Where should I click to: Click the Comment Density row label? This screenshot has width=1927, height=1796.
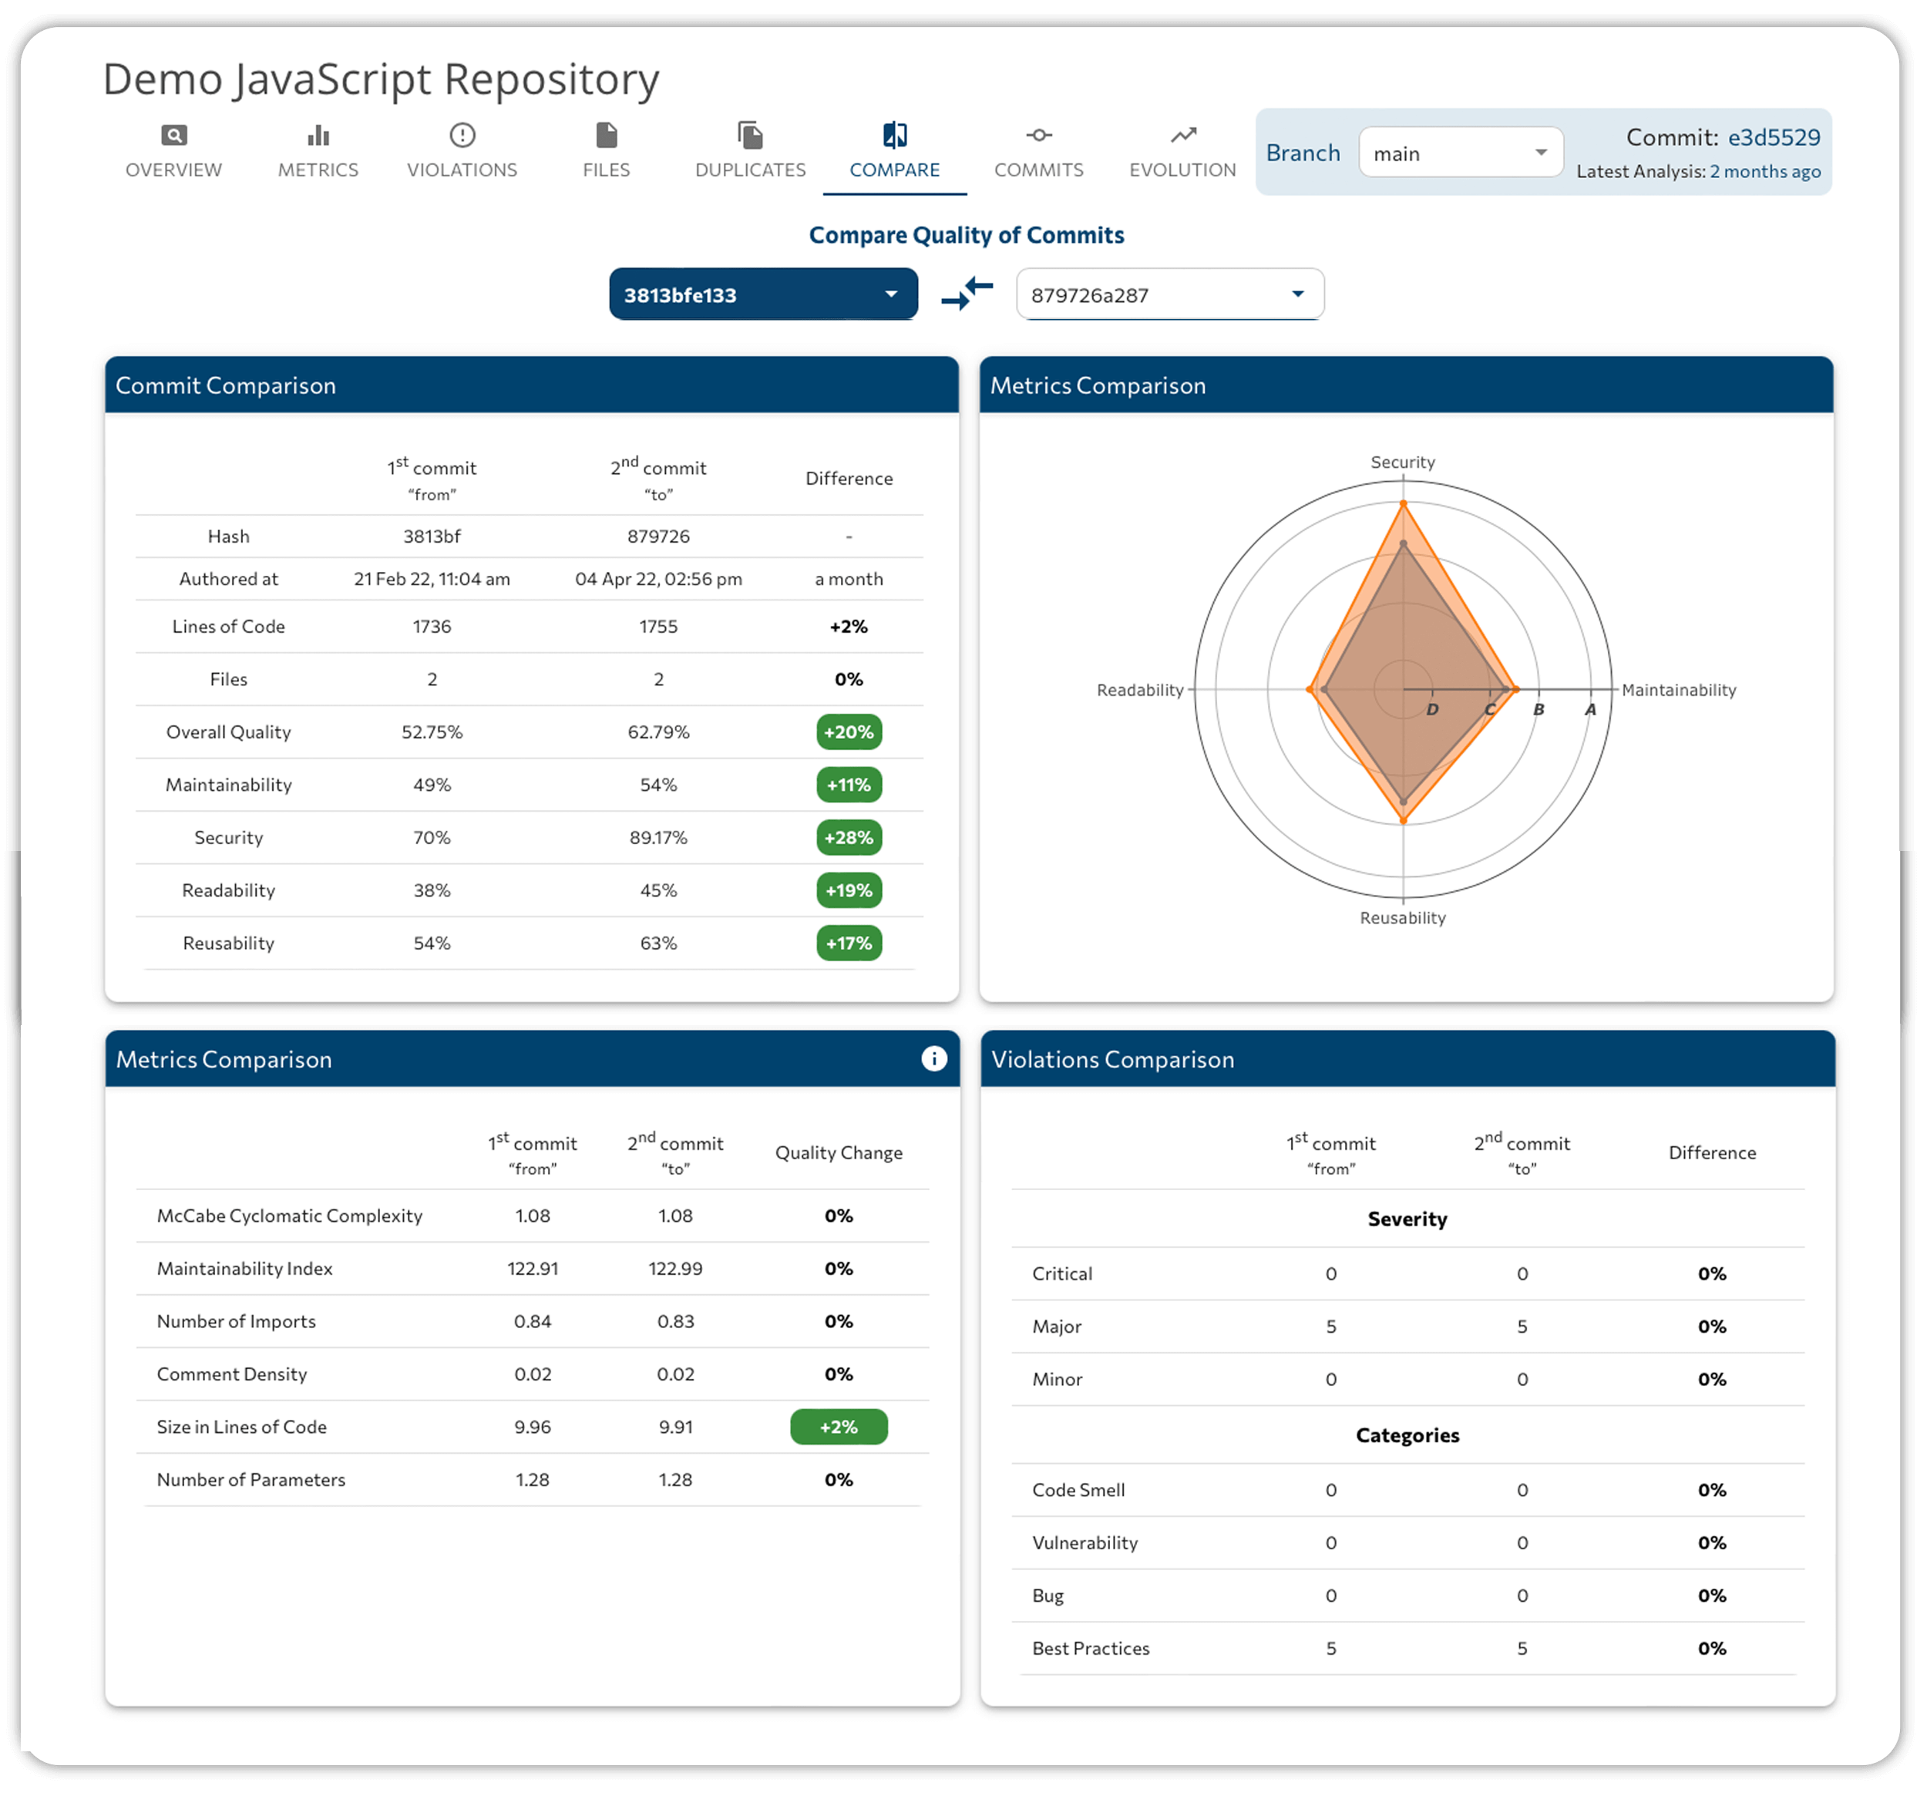[232, 1374]
